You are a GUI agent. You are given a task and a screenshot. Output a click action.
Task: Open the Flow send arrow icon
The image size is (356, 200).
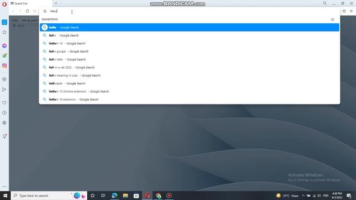coord(4,89)
